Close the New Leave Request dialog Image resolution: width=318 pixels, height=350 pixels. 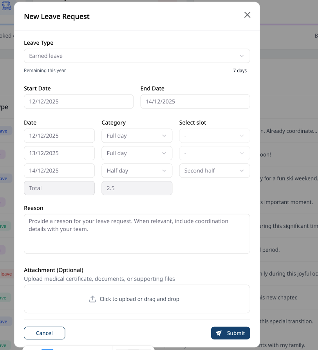[247, 15]
